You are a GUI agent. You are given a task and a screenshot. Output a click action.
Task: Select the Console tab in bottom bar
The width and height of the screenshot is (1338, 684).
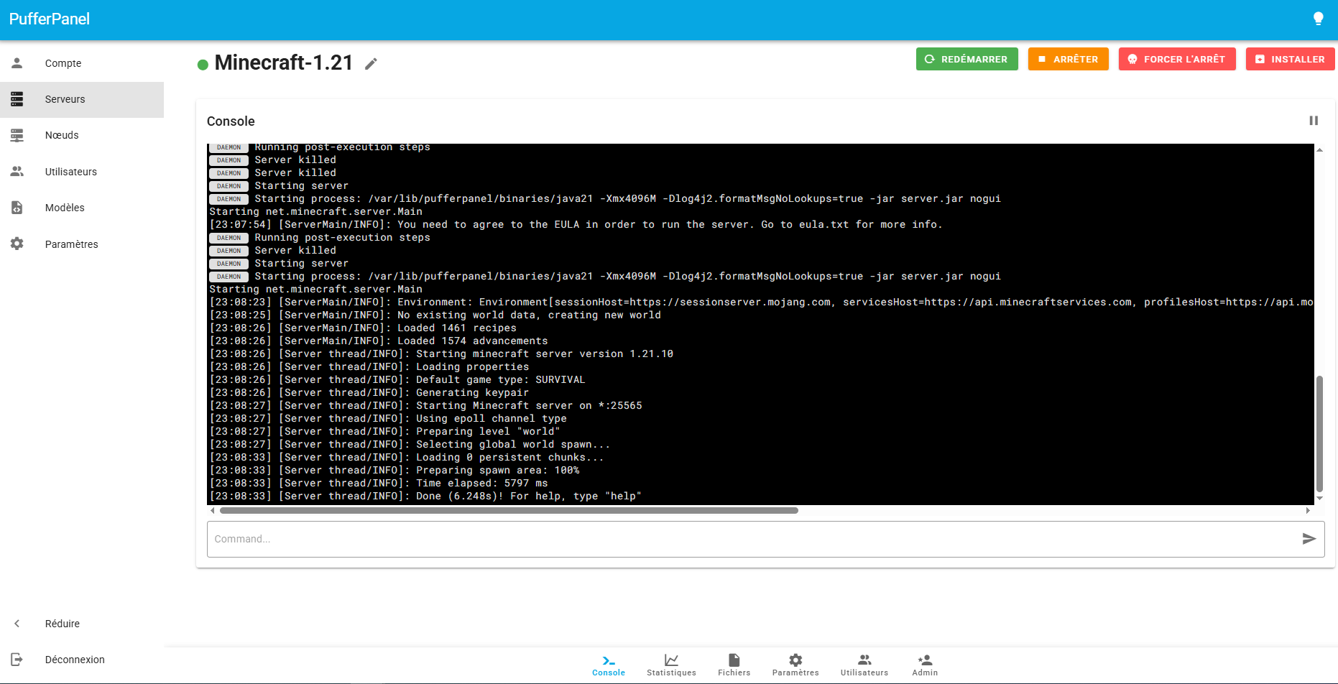pyautogui.click(x=608, y=665)
